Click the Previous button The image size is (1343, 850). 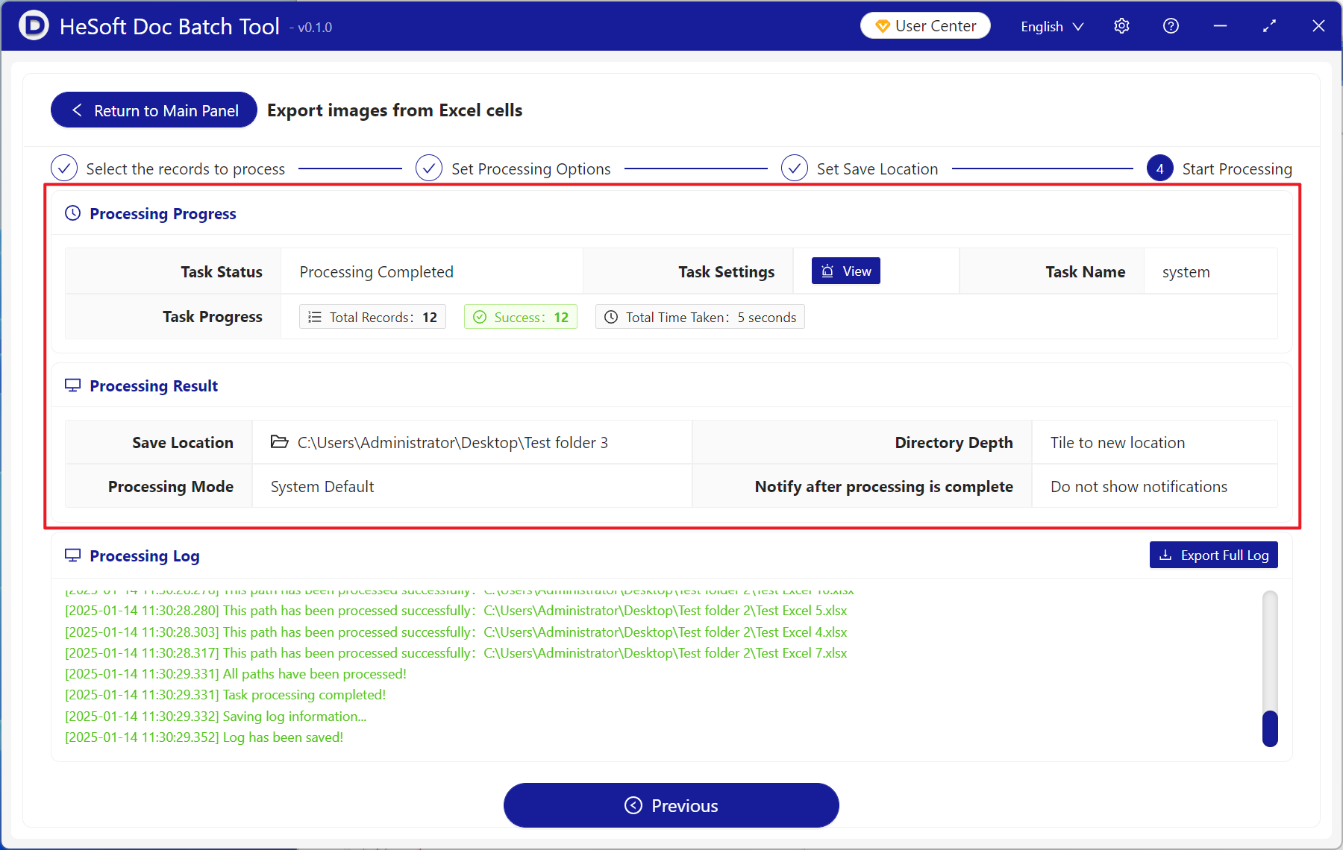click(671, 805)
